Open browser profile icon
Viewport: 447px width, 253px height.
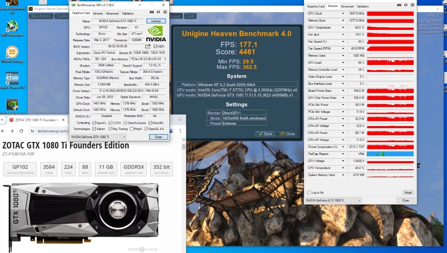171,131
